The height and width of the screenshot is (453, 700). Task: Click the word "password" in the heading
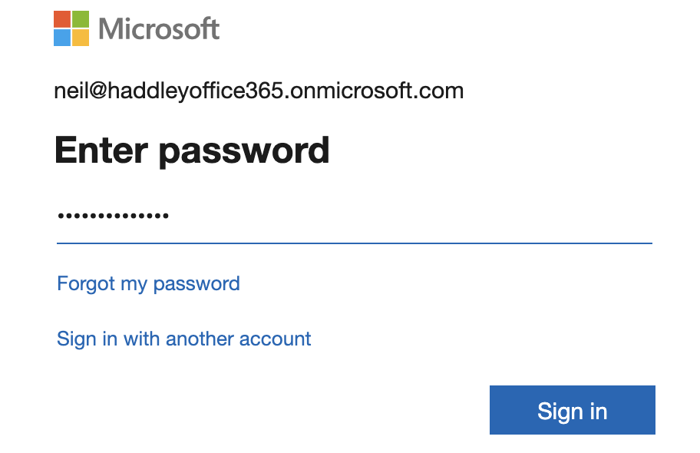coord(244,151)
